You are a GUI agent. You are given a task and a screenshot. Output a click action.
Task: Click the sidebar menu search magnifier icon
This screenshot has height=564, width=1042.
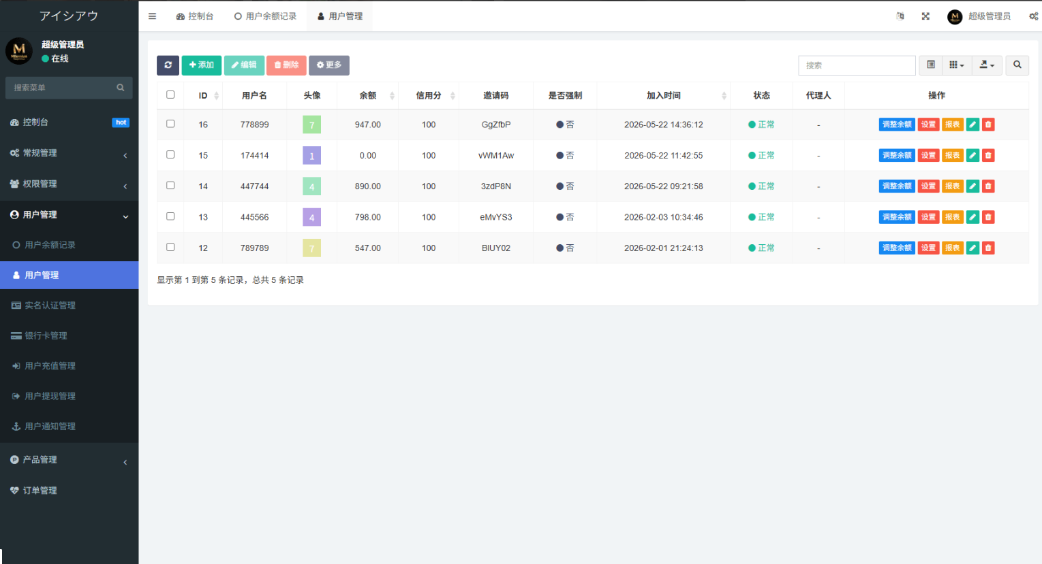click(x=121, y=88)
